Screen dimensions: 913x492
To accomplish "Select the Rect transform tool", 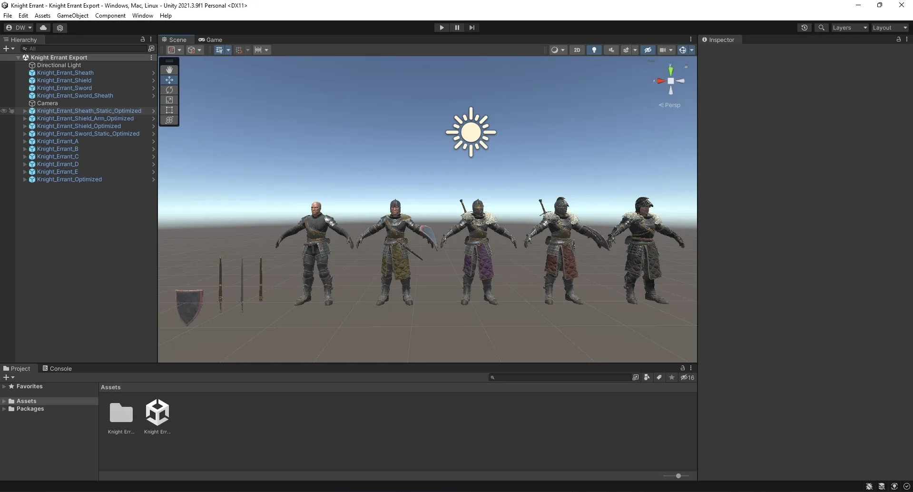I will (x=169, y=110).
